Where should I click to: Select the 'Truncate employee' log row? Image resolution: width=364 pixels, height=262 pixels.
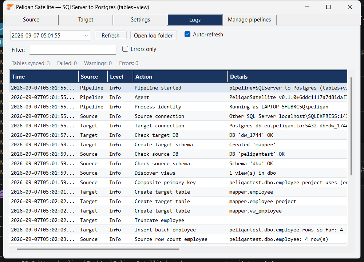(x=178, y=220)
